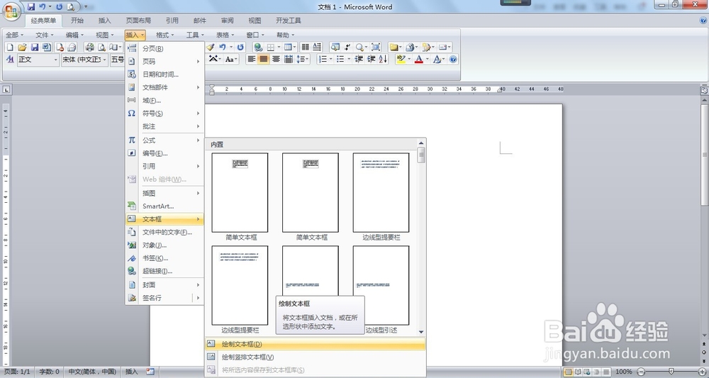Click 超链接 menu entry
Screen dimensions: 709x378
point(164,272)
